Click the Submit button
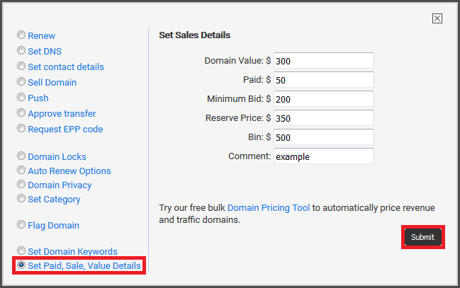The image size is (460, 288). tap(423, 237)
